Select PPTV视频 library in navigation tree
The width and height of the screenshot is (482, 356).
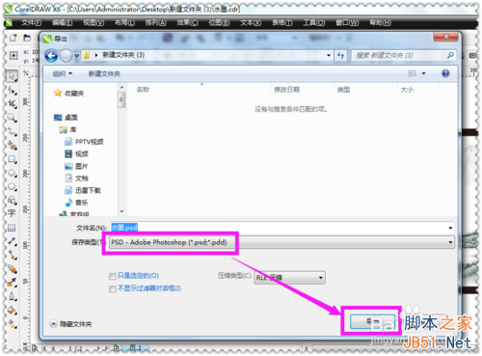84,142
